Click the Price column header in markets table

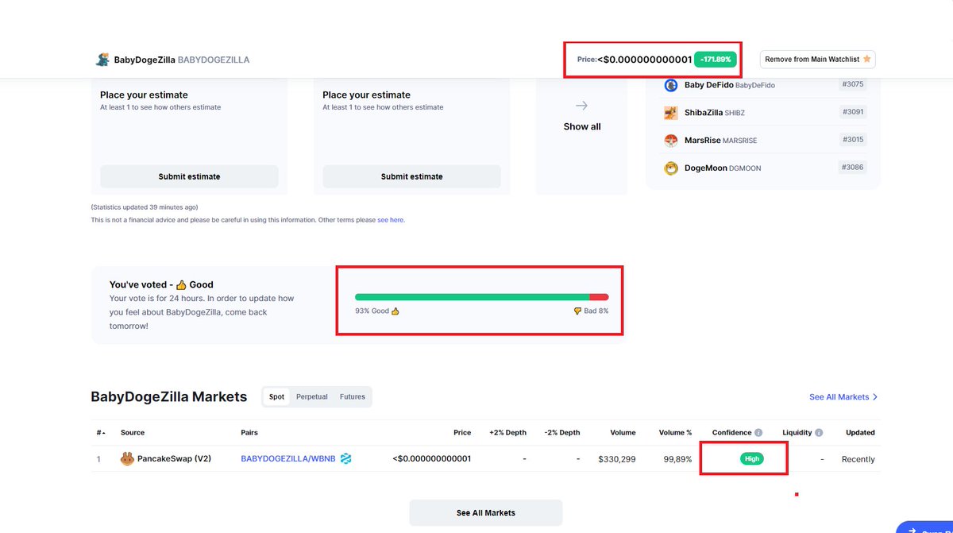(x=462, y=433)
